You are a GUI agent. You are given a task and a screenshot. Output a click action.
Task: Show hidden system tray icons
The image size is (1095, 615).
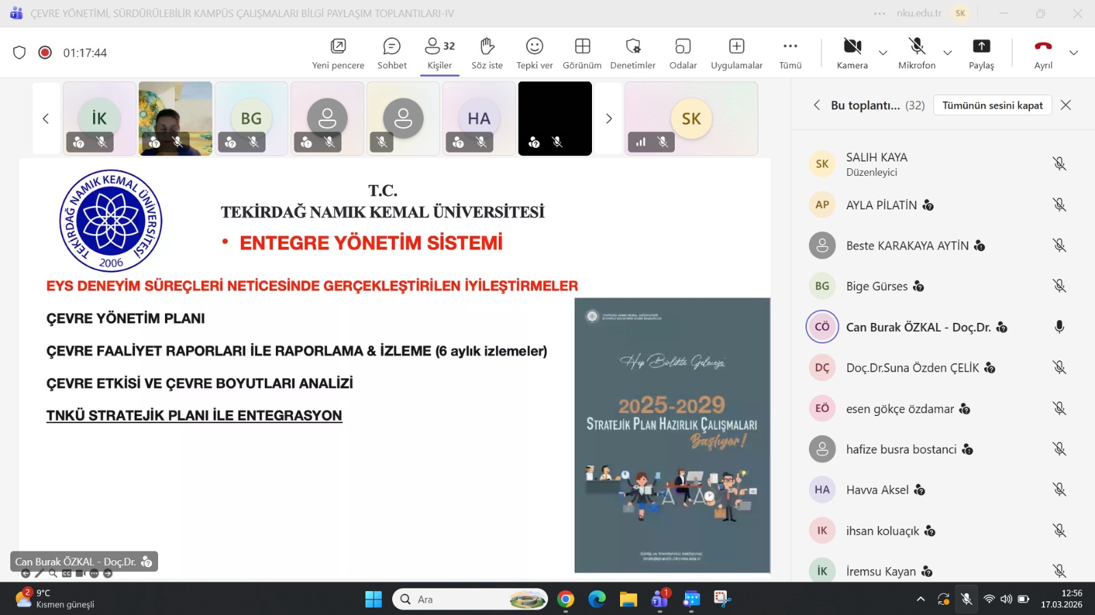920,599
